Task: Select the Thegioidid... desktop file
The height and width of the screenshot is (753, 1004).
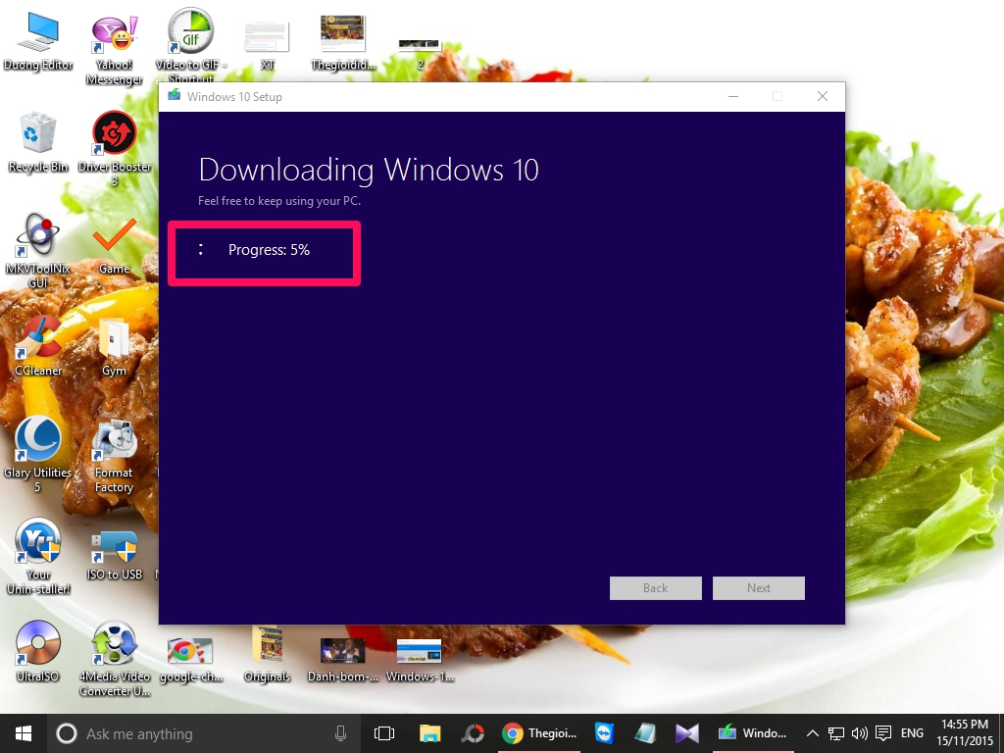Action: pos(342,42)
